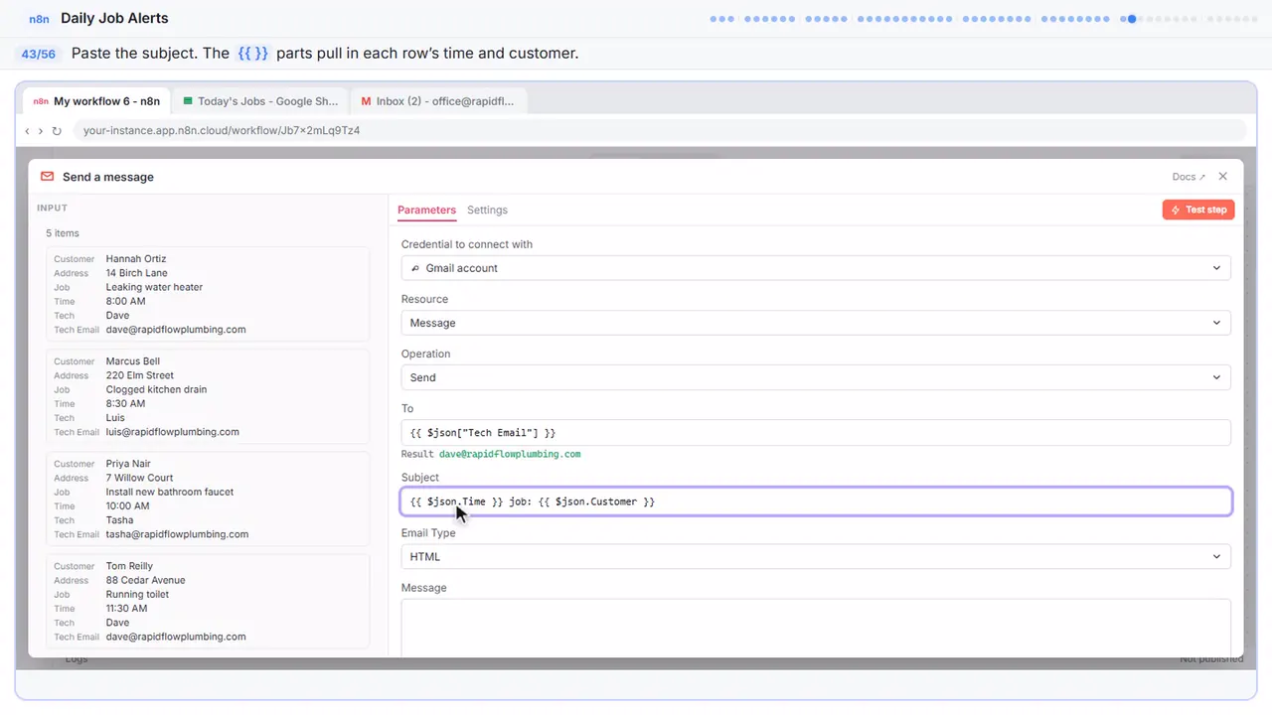Click the empty Message text area

click(816, 627)
